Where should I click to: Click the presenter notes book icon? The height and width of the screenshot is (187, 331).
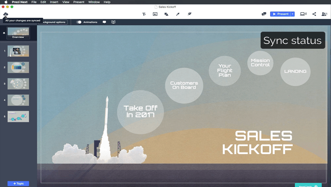[x=113, y=22]
